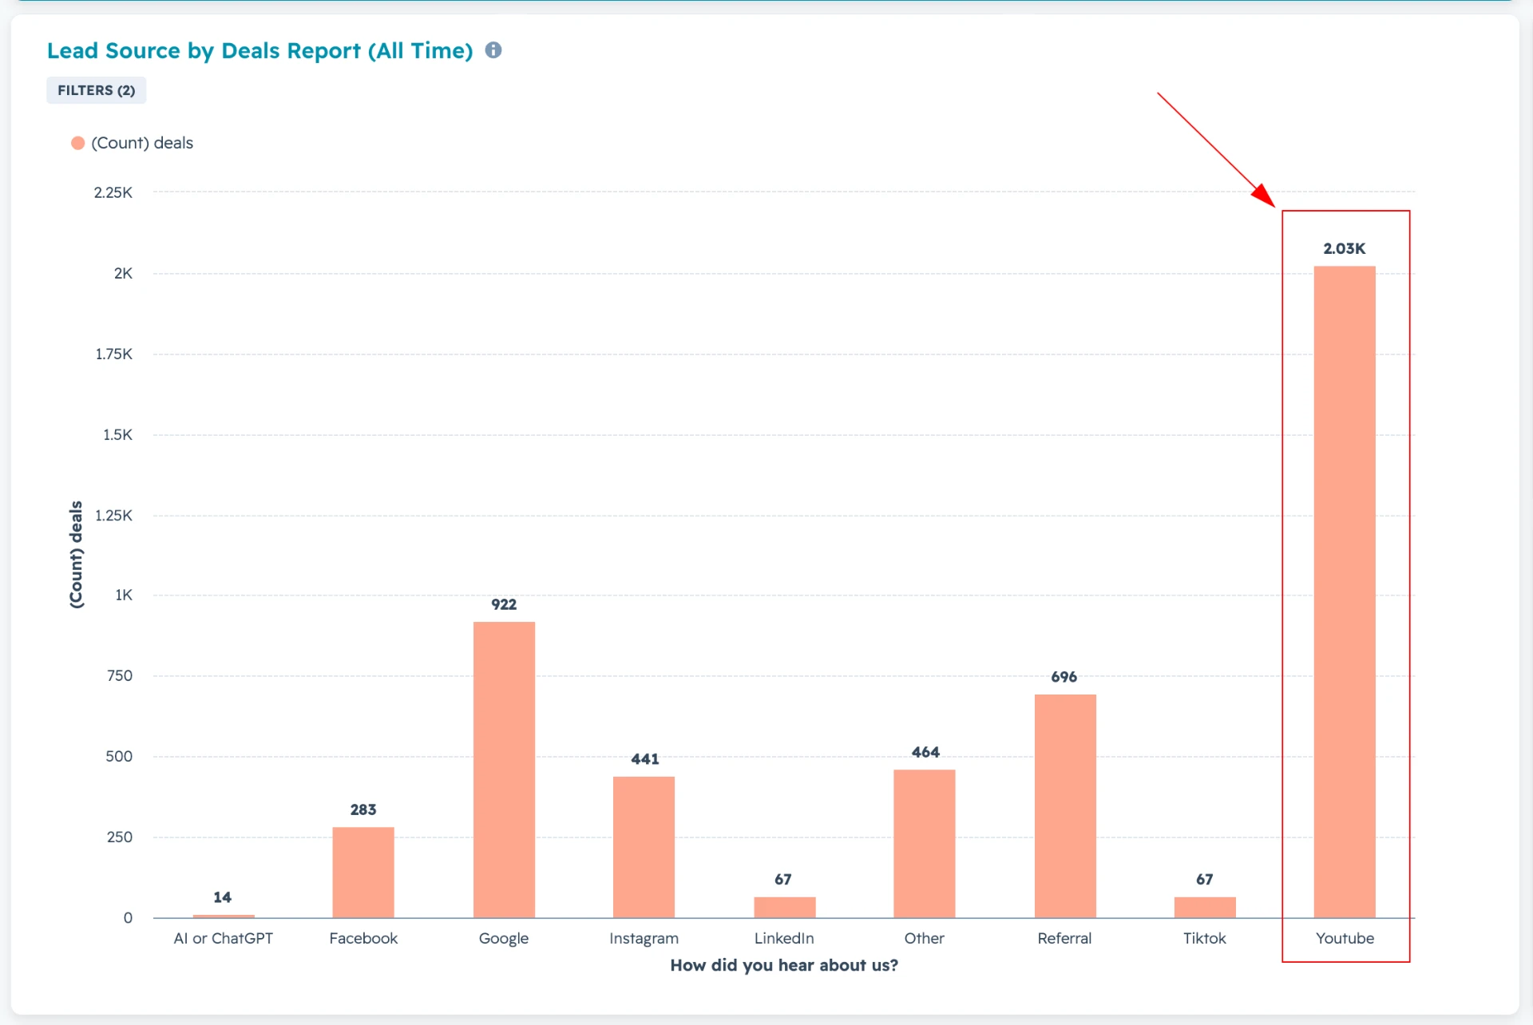
Task: Select the Google bar showing 922
Action: point(504,770)
